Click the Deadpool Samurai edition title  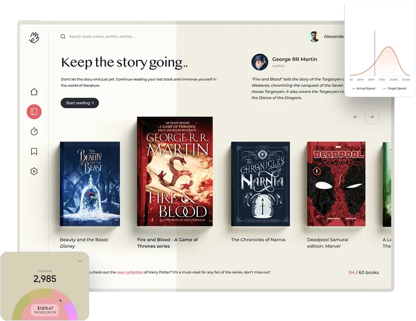pos(328,243)
